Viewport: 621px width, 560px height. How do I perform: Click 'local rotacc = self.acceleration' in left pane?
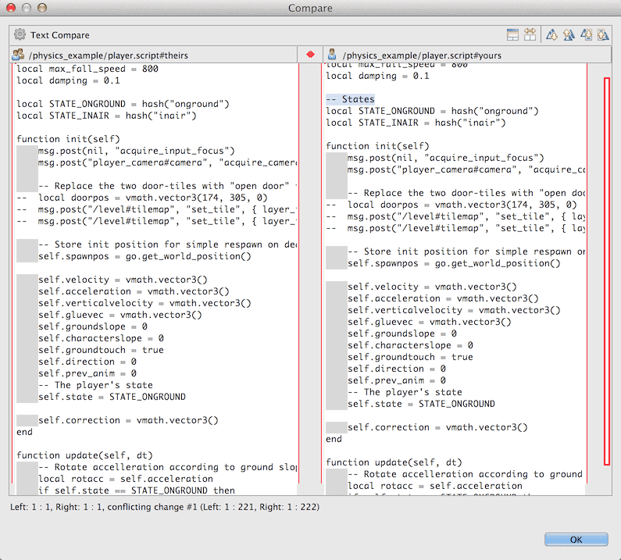click(x=126, y=479)
